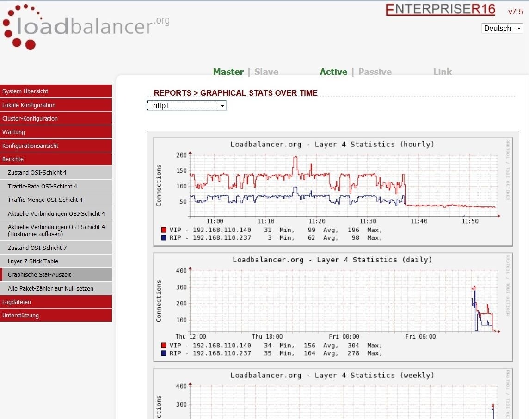
Task: Open Logdateien menu
Action: [56, 302]
